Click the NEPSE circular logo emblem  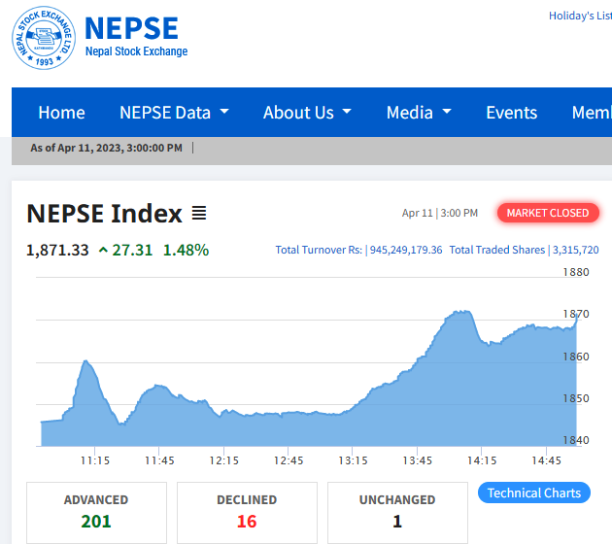(x=44, y=38)
